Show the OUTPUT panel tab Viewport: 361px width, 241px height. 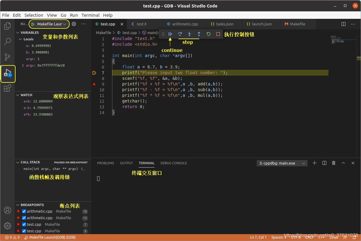coord(126,163)
